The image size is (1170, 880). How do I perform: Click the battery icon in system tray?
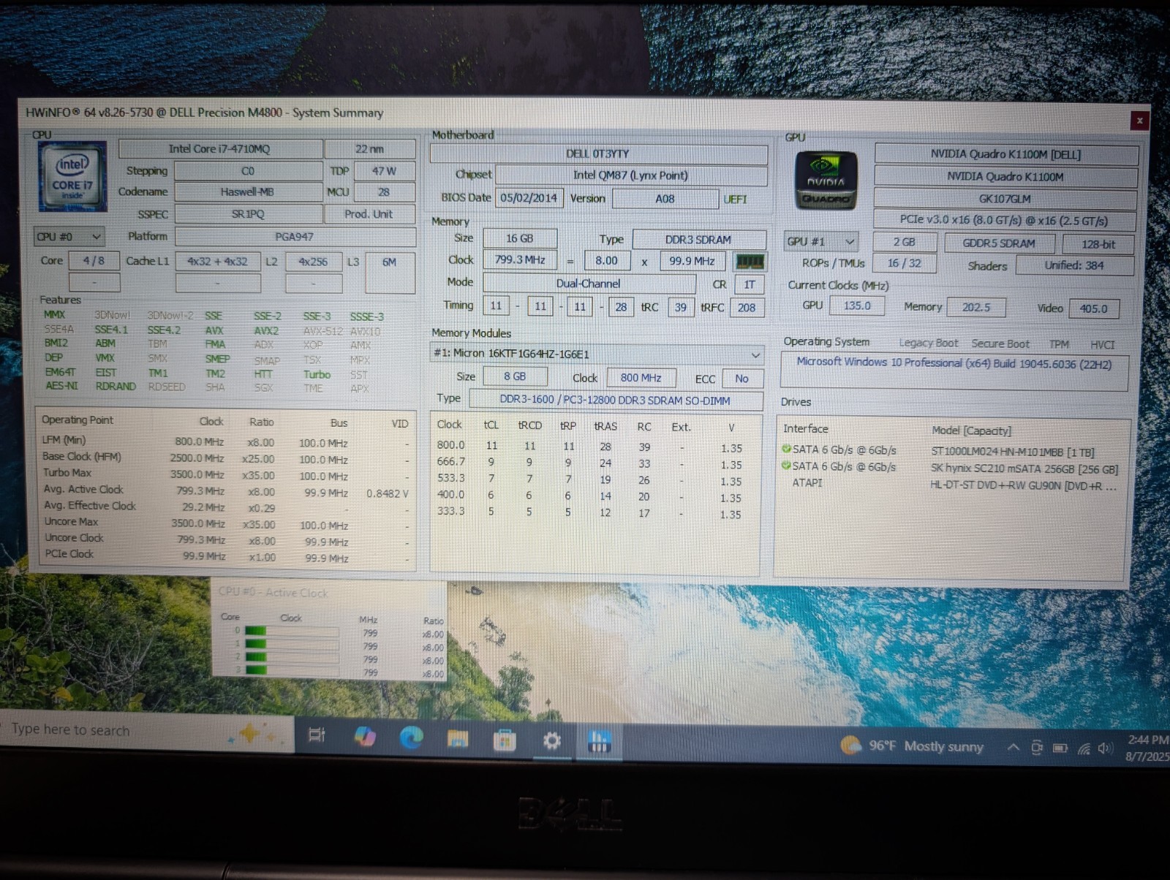click(x=1060, y=748)
